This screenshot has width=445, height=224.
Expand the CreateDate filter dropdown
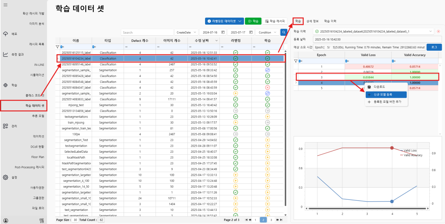coord(186,32)
